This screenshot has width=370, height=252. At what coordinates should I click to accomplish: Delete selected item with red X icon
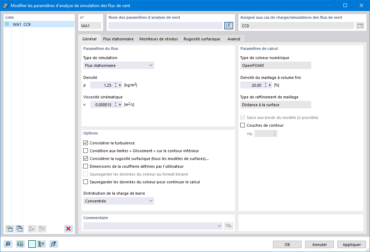point(68,229)
